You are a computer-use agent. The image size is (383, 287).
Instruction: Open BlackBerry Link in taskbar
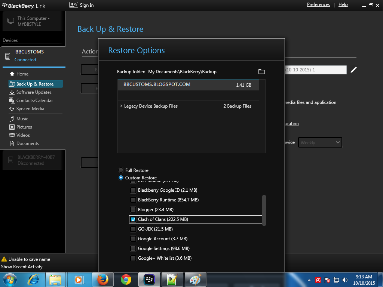[x=149, y=280]
